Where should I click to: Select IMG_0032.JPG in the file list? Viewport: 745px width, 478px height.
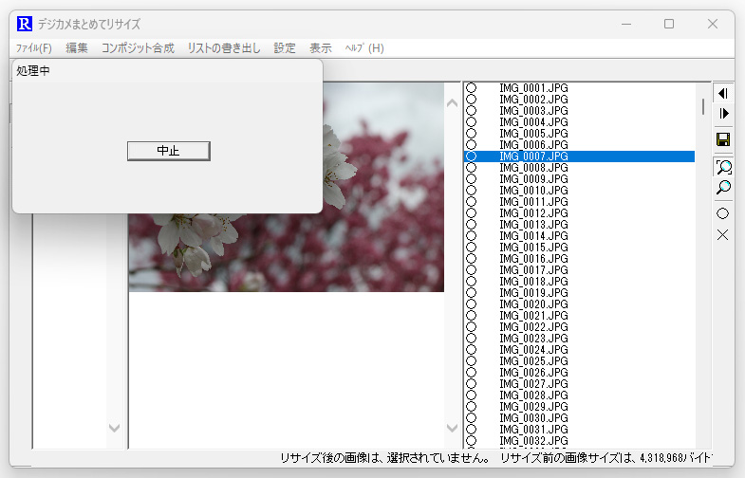[579, 441]
